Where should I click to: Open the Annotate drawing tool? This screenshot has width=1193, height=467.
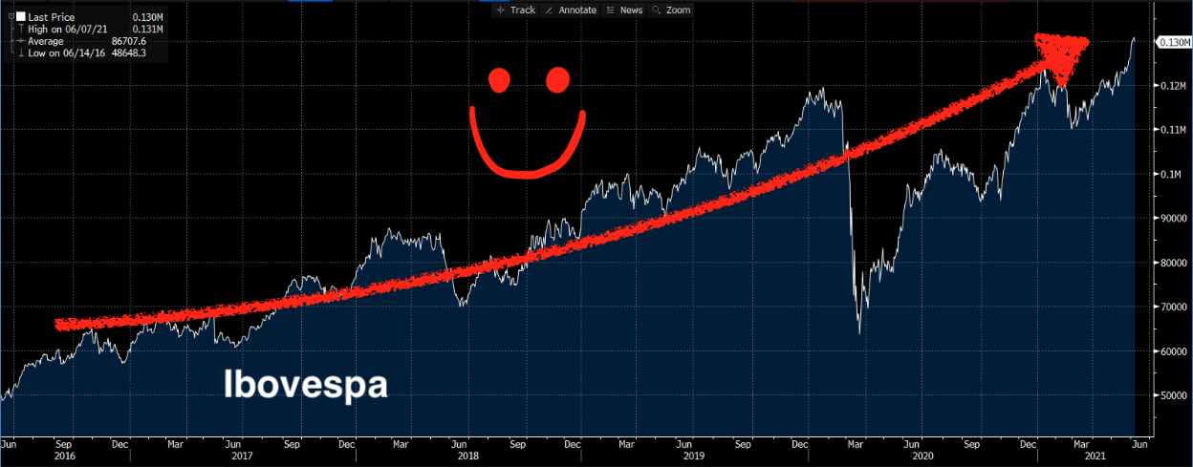(571, 10)
